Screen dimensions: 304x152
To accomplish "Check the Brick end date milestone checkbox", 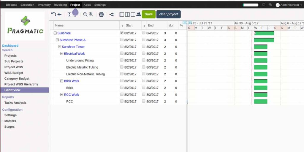I will pos(144,88).
